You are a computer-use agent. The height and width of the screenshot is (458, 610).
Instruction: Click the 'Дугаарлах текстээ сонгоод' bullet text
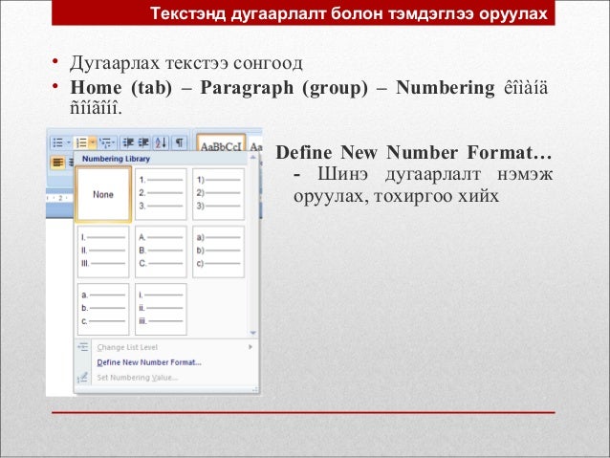tap(186, 63)
